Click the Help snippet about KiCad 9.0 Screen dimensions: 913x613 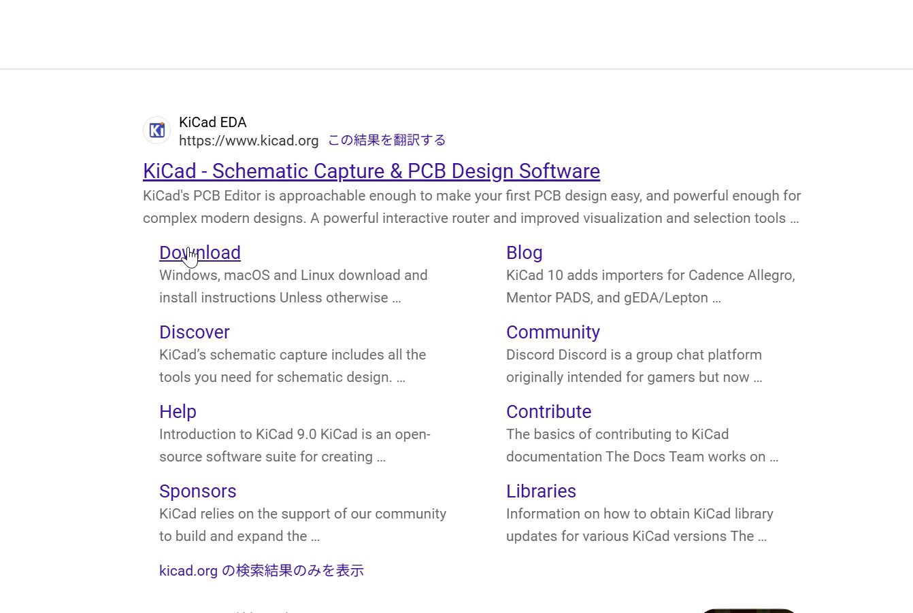point(295,445)
